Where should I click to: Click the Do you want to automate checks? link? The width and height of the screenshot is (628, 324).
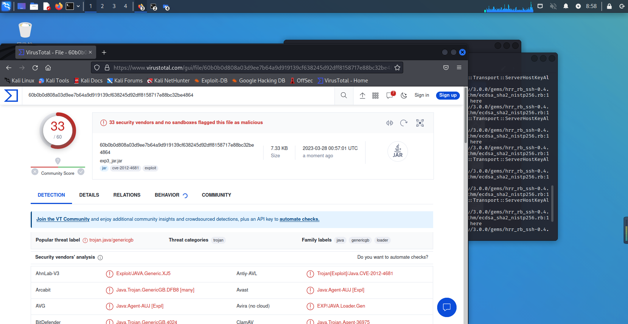(x=393, y=257)
